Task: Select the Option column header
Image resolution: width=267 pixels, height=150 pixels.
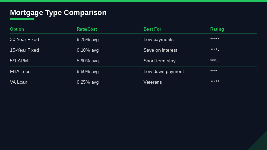Action: (x=17, y=29)
